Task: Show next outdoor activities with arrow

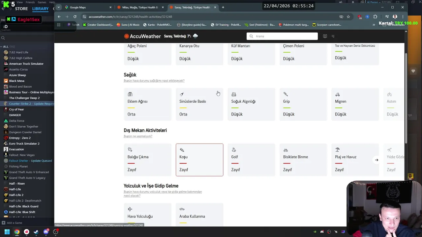Action: click(377, 160)
